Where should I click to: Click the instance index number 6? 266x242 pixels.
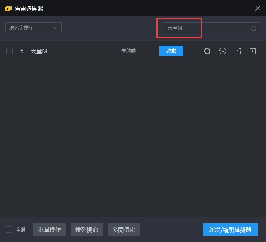22,51
